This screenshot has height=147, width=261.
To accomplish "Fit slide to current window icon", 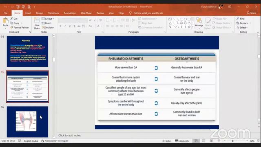I will tap(258, 141).
